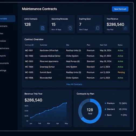Click customer Lakeside Medical Center
Screen dimensions: 136x136
[x=50, y=56]
